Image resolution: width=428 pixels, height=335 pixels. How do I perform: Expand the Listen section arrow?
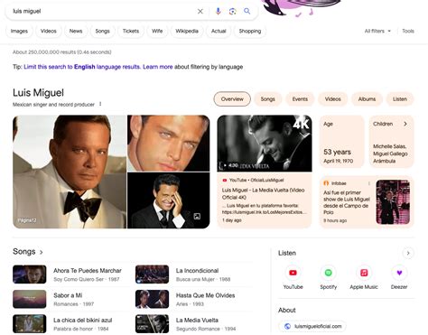[408, 253]
